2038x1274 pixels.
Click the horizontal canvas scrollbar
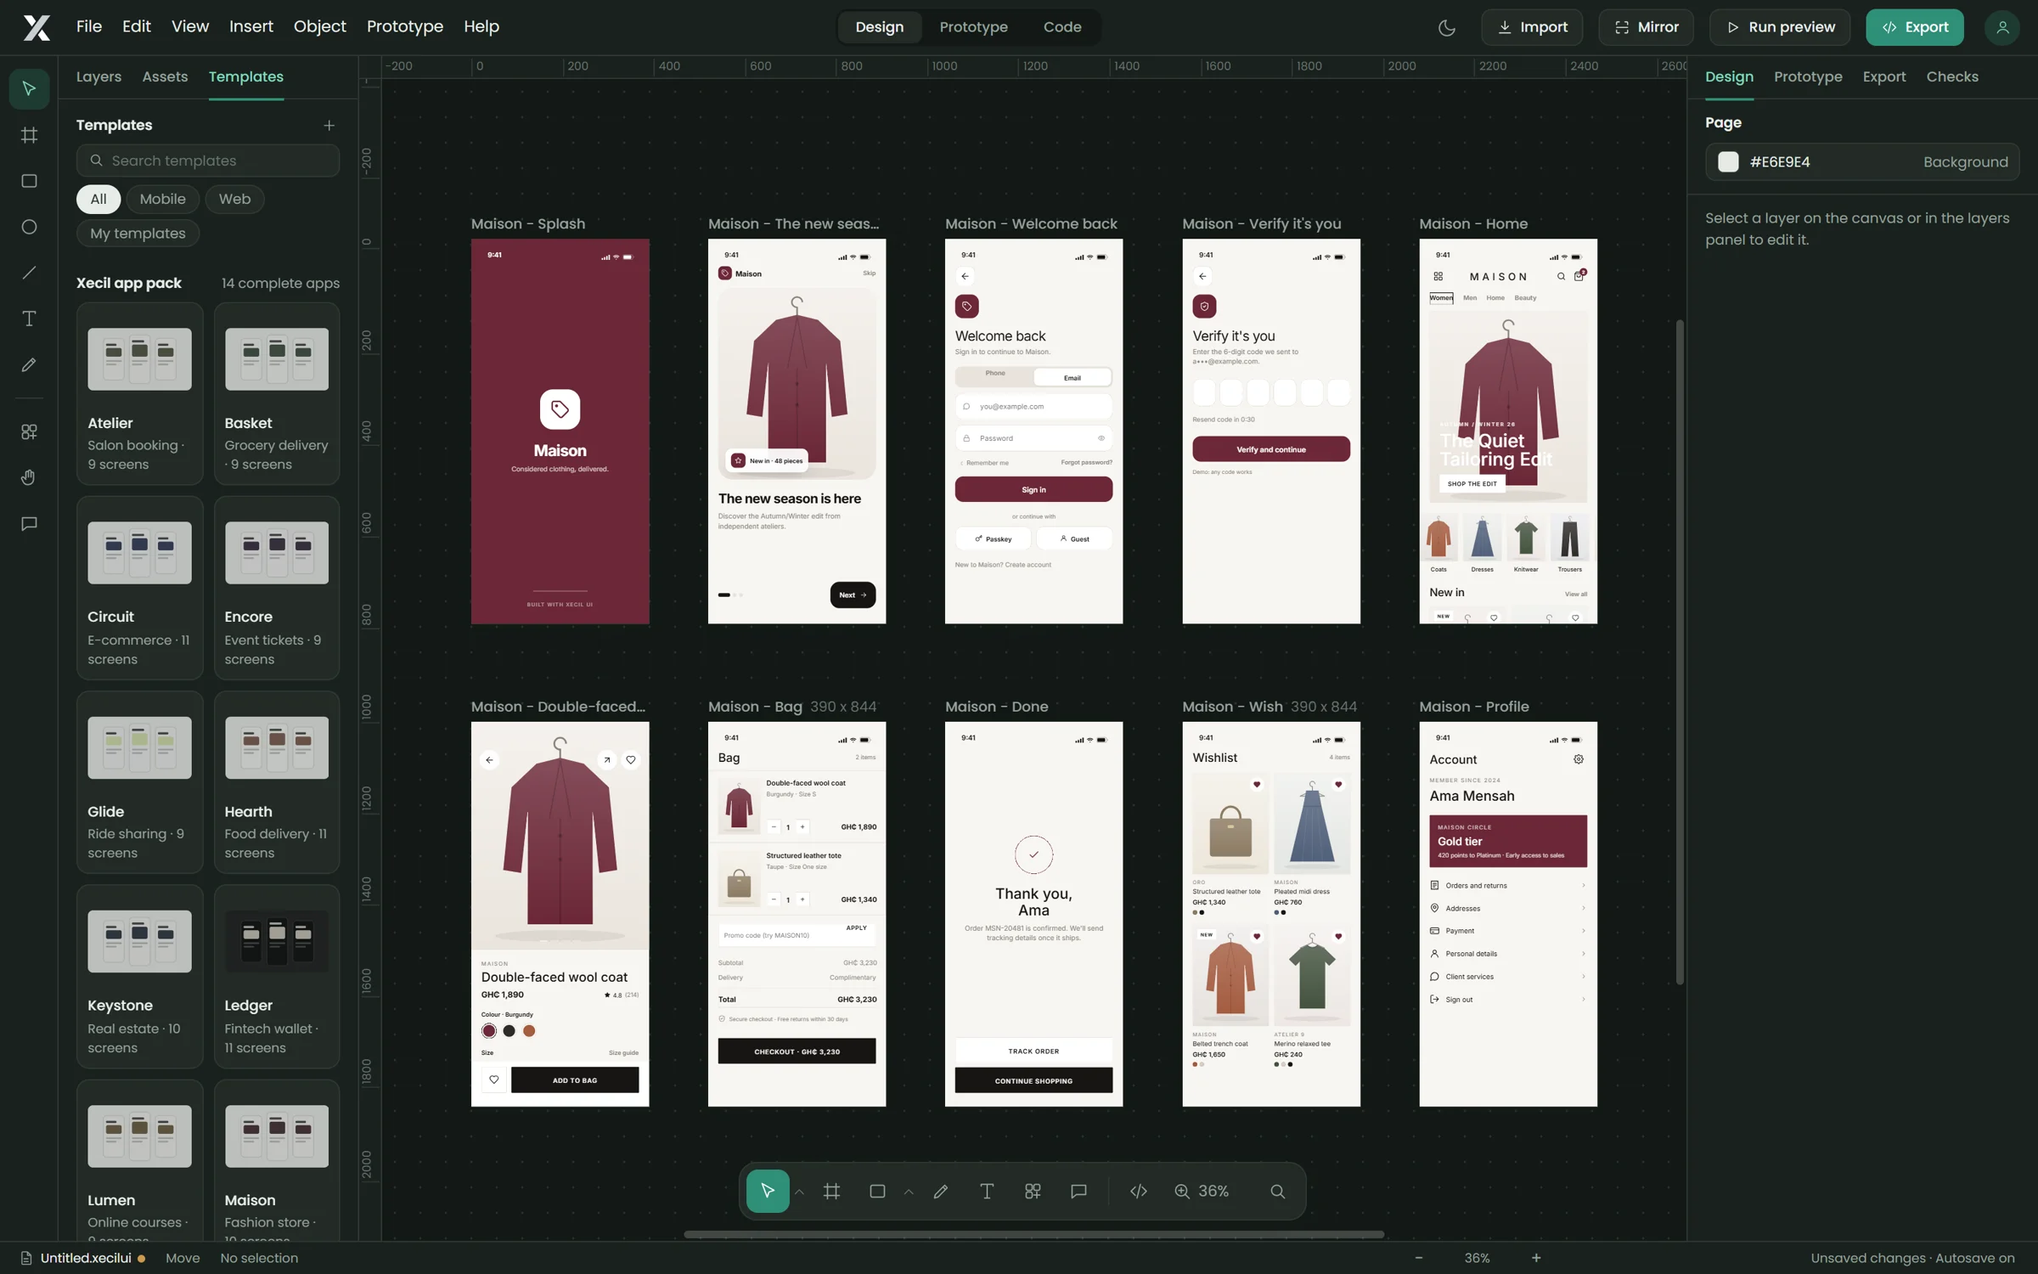coord(1033,1234)
